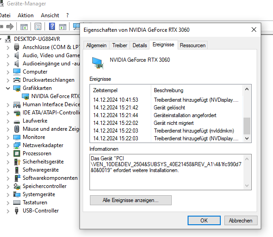Click the Prozessoren chip icon

(17, 153)
